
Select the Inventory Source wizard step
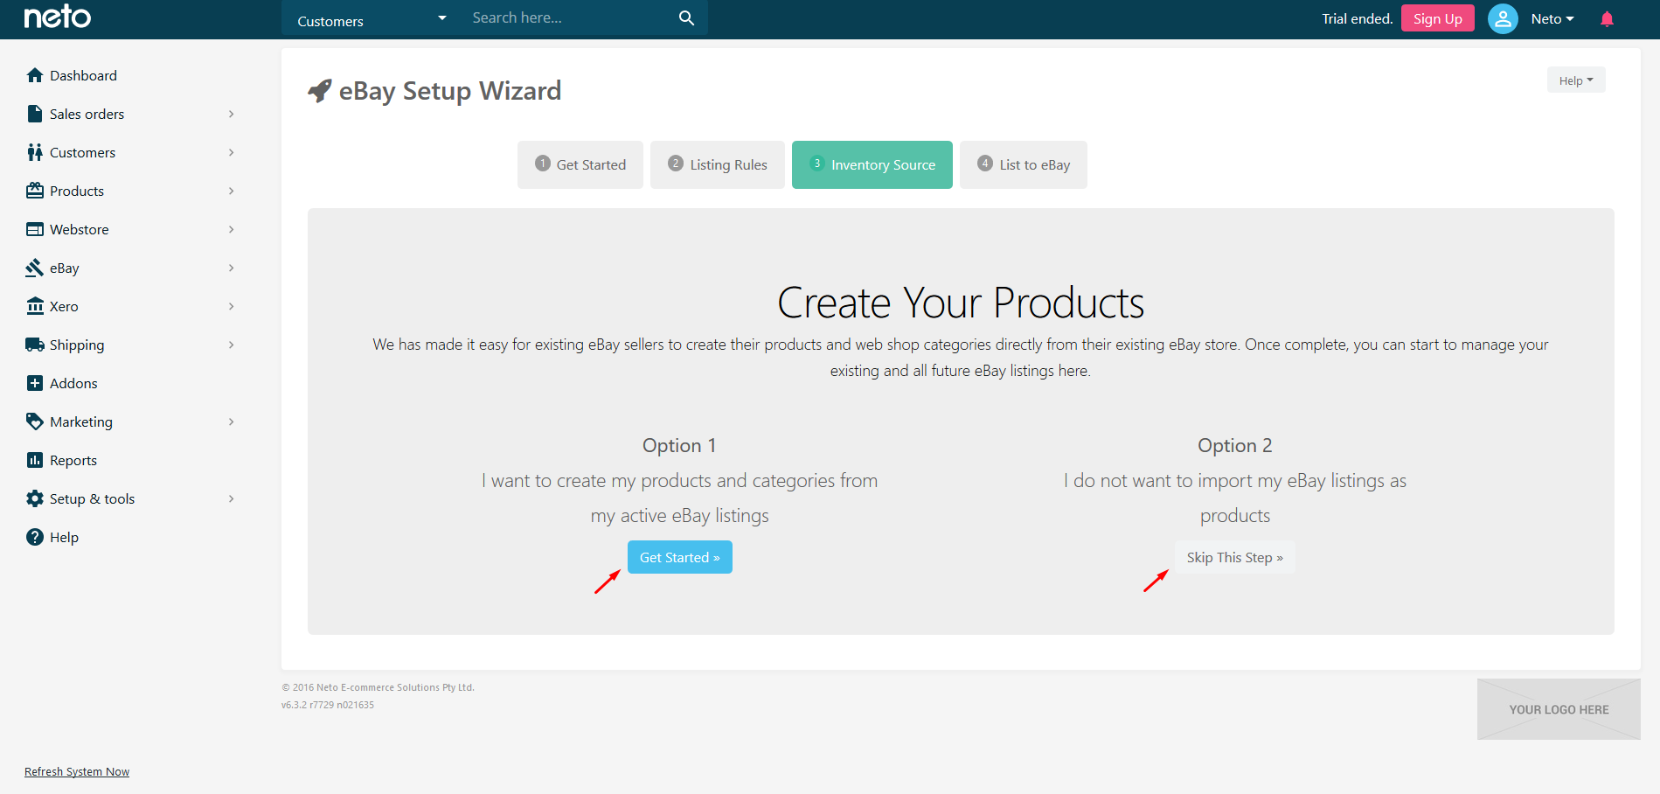(872, 164)
